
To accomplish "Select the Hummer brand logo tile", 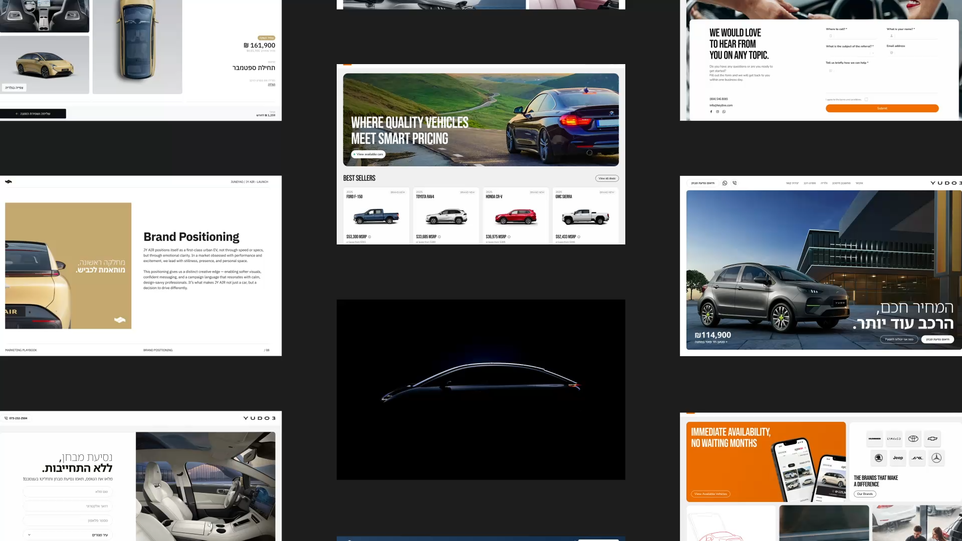I will coord(875,439).
